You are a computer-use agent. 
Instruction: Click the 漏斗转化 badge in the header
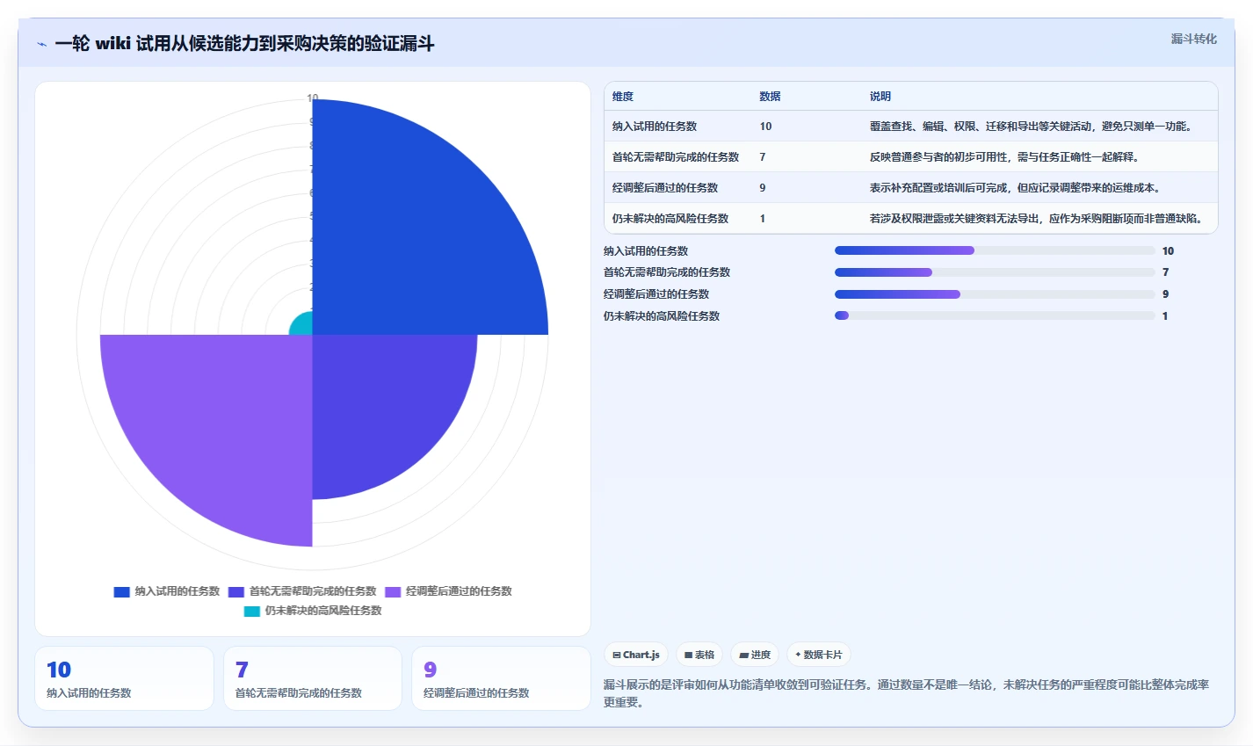pos(1194,39)
